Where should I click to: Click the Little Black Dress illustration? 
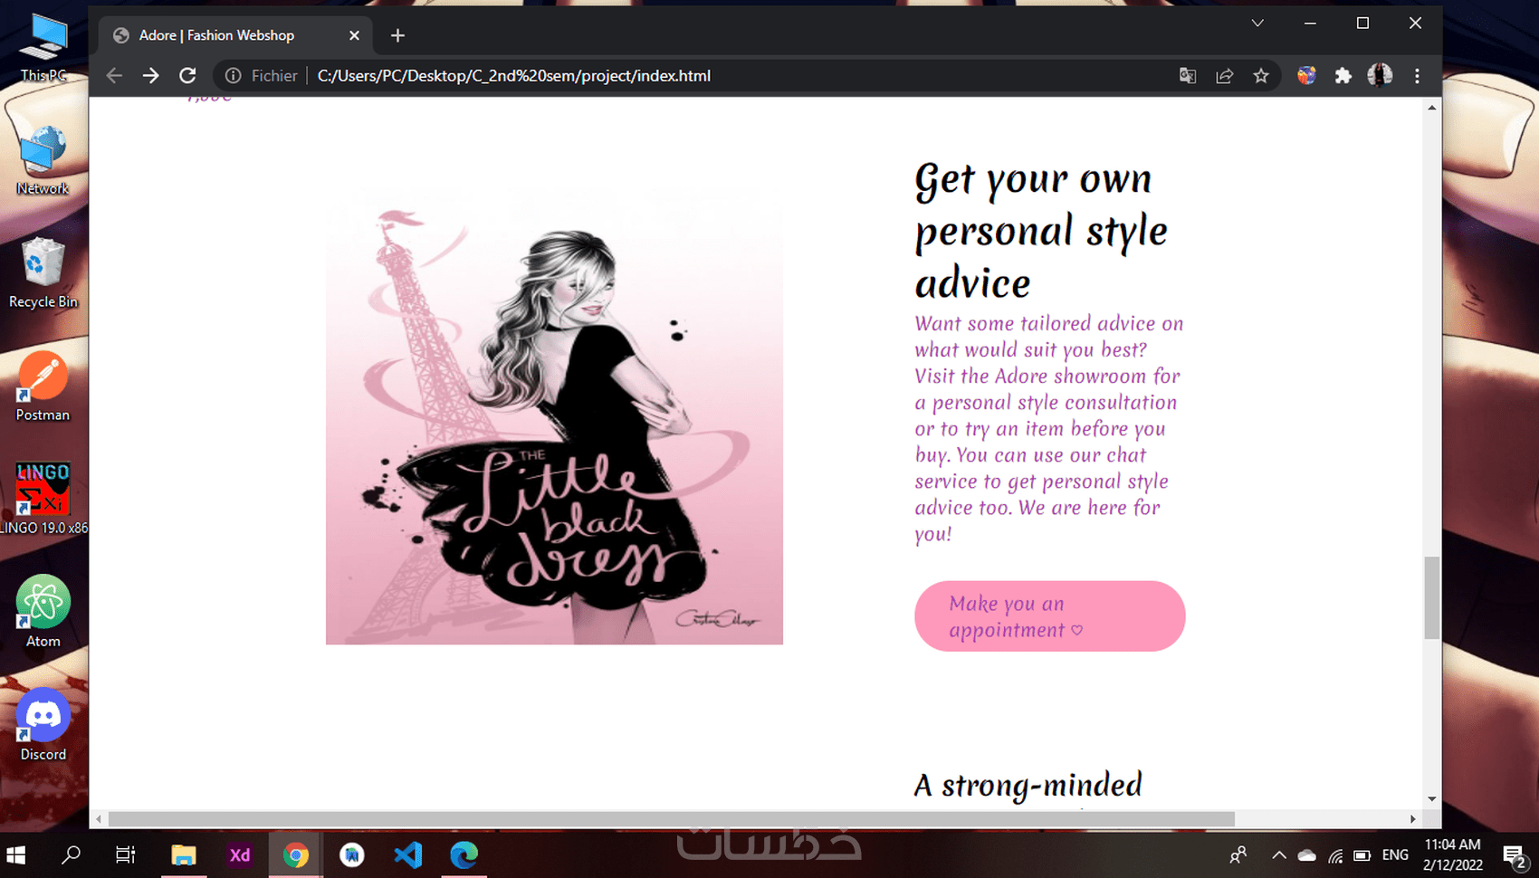pyautogui.click(x=554, y=418)
